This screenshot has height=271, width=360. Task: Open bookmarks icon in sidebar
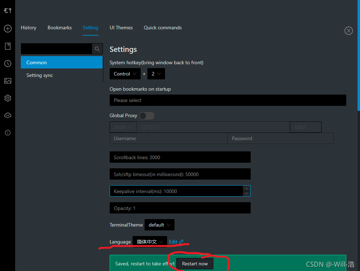[x=8, y=46]
